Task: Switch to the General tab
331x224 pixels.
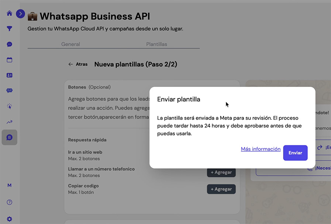Action: (71, 44)
